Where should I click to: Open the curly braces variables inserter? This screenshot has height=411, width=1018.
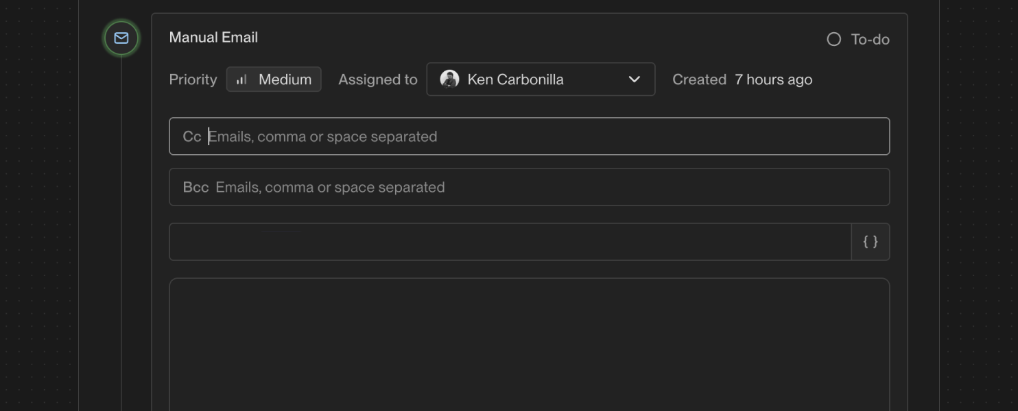coord(871,242)
